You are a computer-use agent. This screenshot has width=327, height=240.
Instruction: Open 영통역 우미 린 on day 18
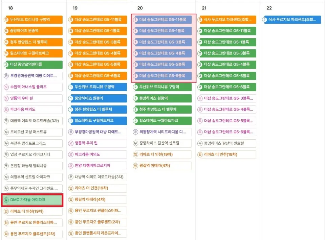(33, 98)
